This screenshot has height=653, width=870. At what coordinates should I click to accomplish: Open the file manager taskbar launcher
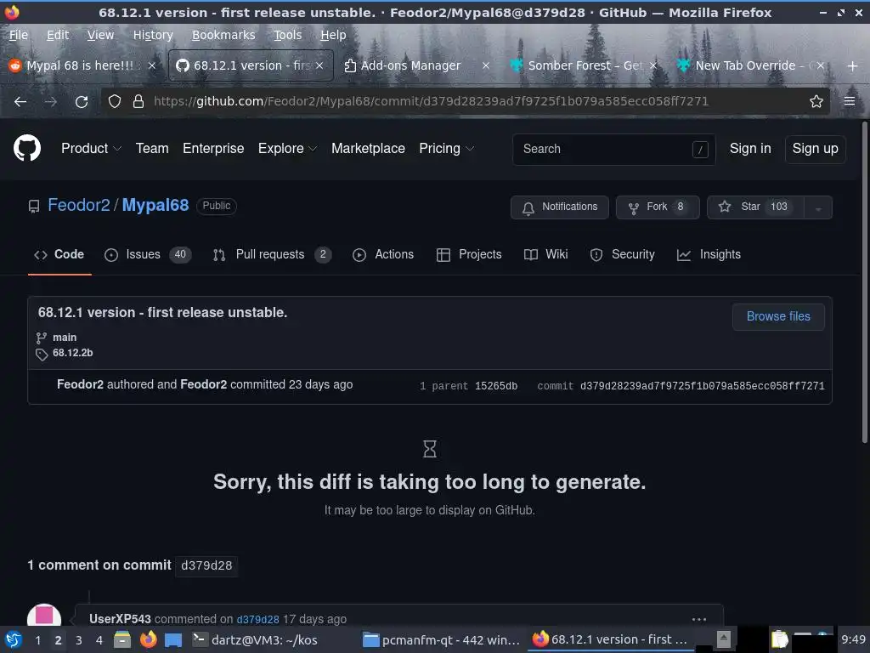pyautogui.click(x=122, y=639)
